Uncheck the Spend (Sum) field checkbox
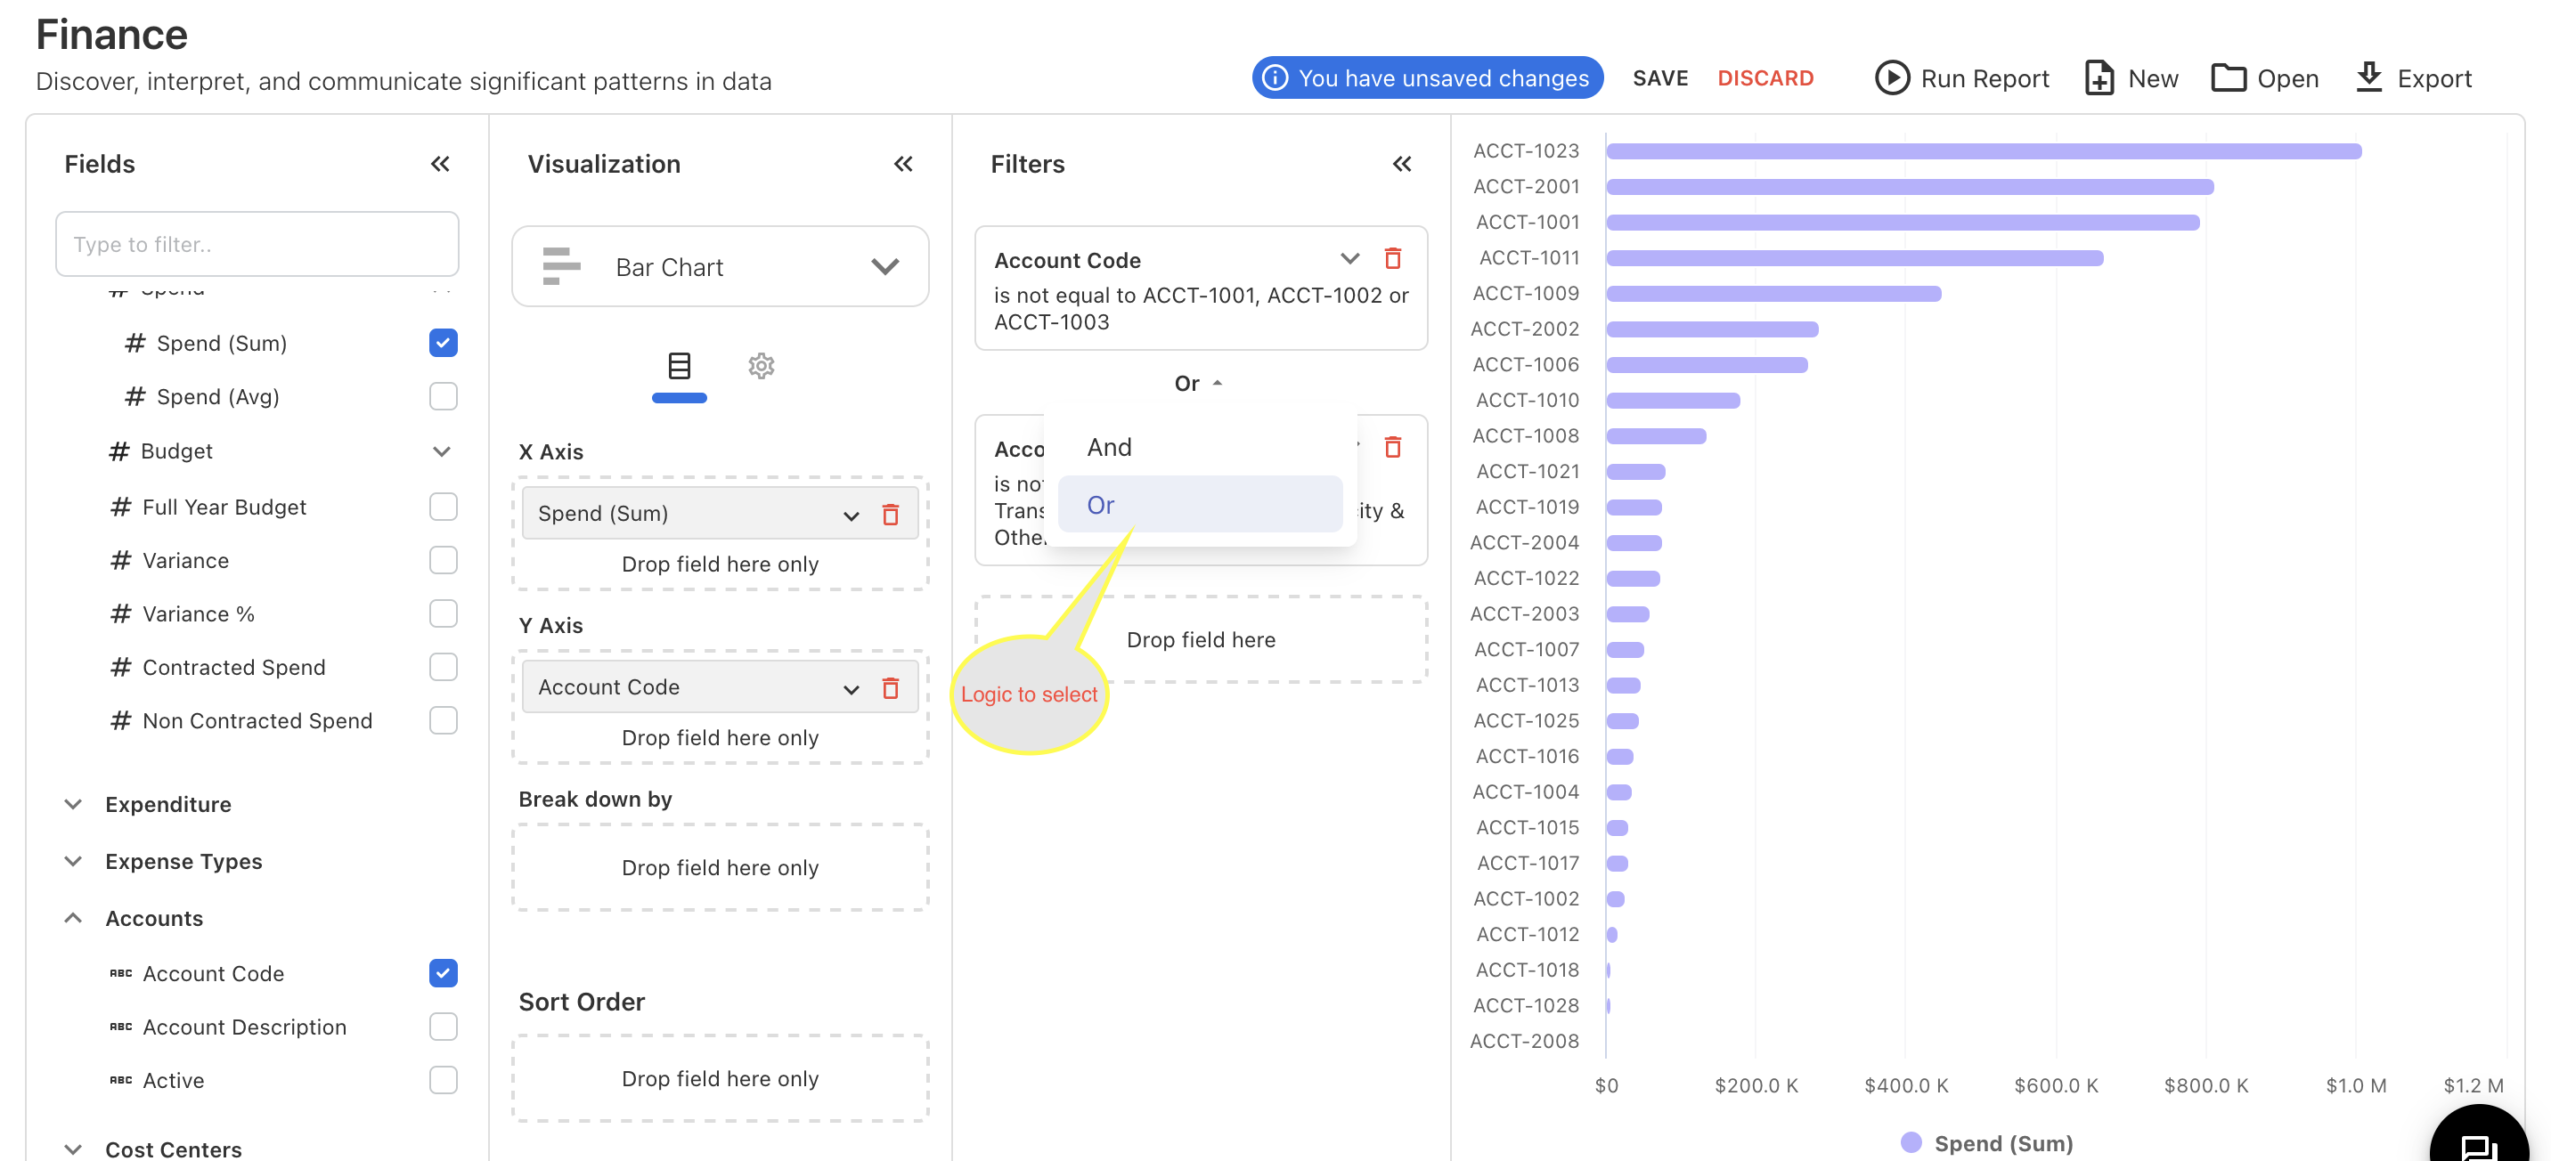The width and height of the screenshot is (2551, 1161). 443,344
